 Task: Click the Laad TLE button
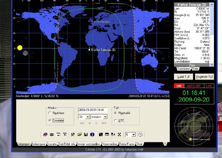(x=183, y=77)
